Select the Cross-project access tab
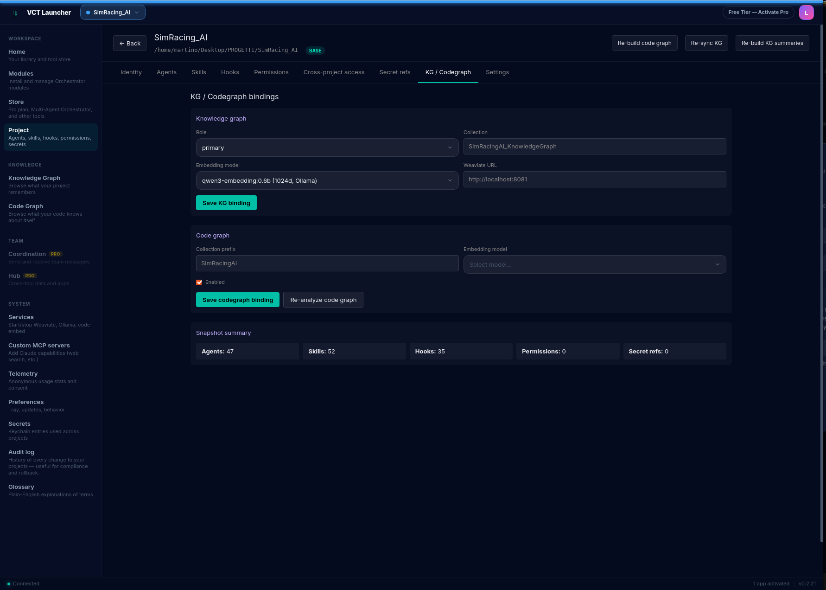The image size is (826, 590). (x=334, y=72)
